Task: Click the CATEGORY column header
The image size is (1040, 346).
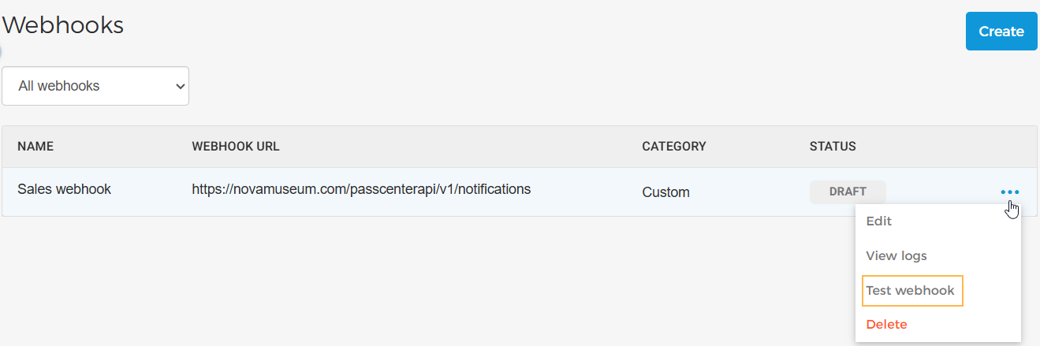Action: click(x=673, y=147)
